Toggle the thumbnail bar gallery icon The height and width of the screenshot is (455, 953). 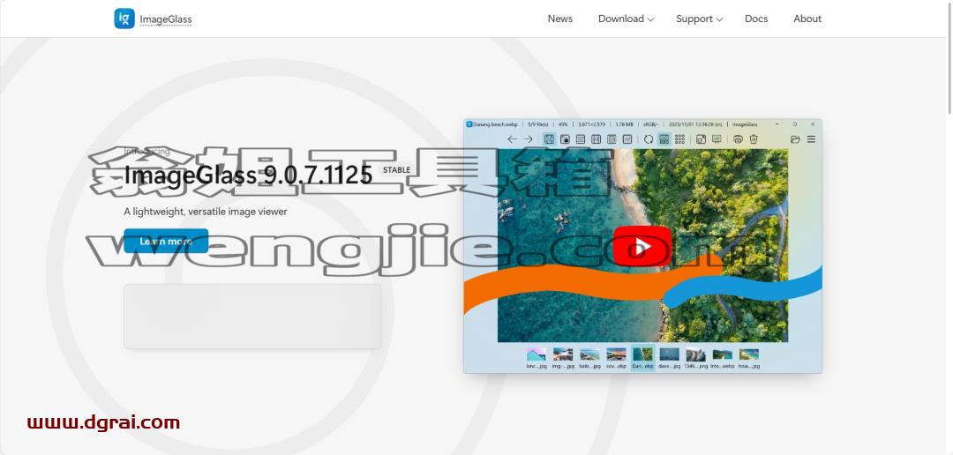coord(664,139)
